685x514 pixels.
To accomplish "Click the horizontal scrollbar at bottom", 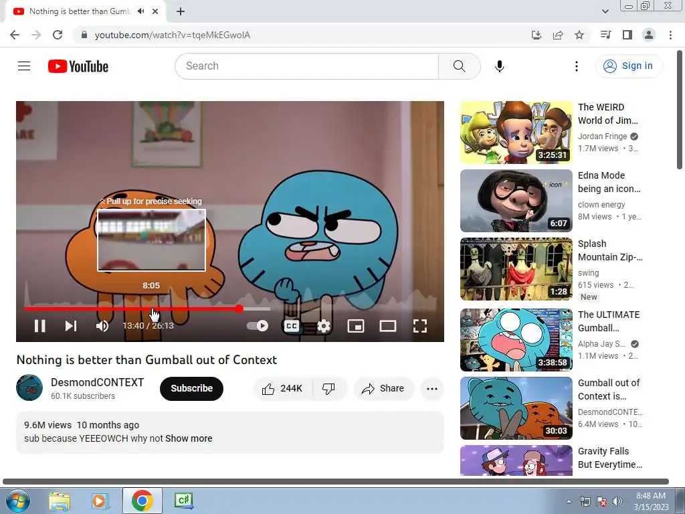I will click(336, 482).
